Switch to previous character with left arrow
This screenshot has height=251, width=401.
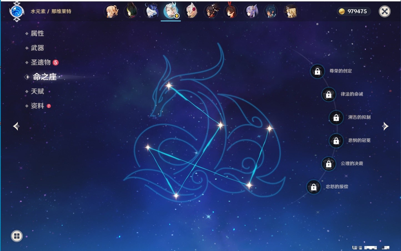click(x=16, y=126)
